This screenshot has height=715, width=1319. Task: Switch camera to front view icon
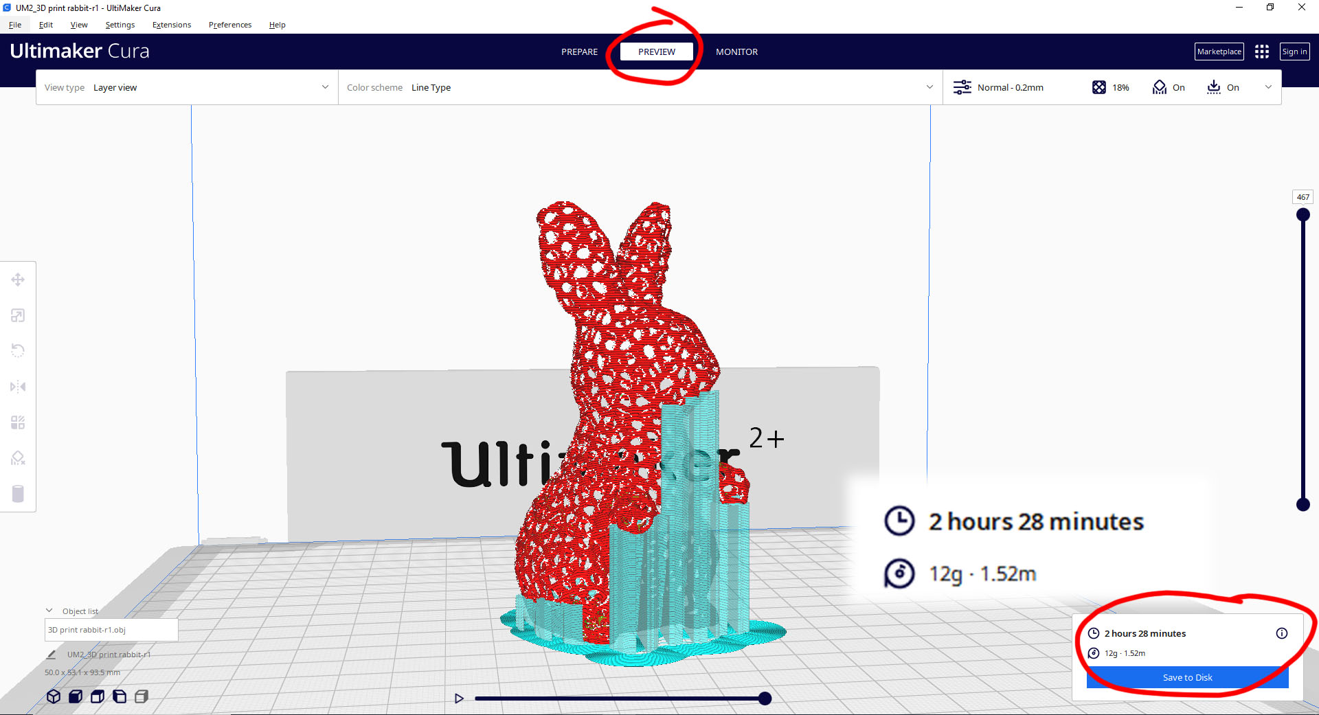[x=76, y=696]
